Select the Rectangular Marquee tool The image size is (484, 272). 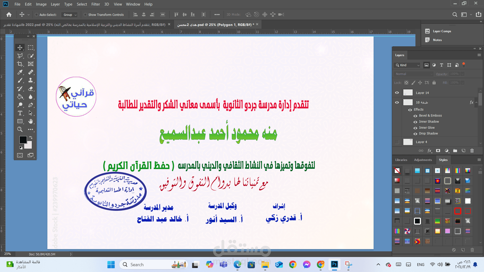tap(31, 48)
